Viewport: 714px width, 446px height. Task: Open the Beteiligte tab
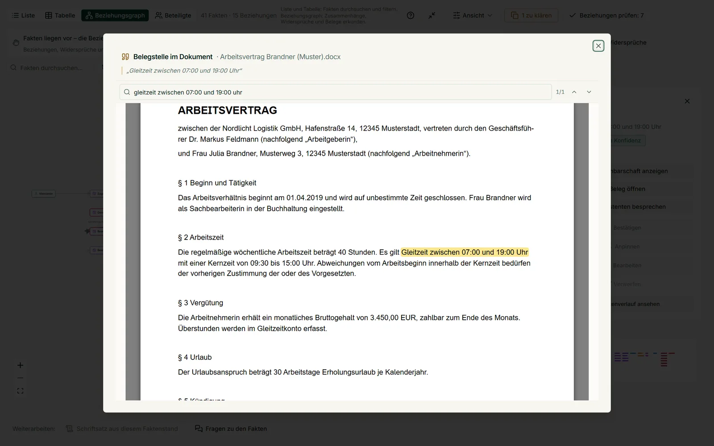click(x=173, y=15)
